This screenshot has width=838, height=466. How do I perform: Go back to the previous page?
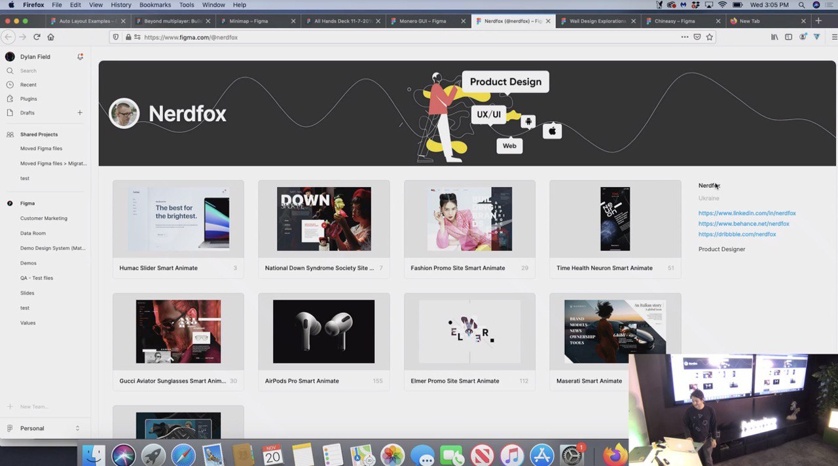click(x=8, y=37)
